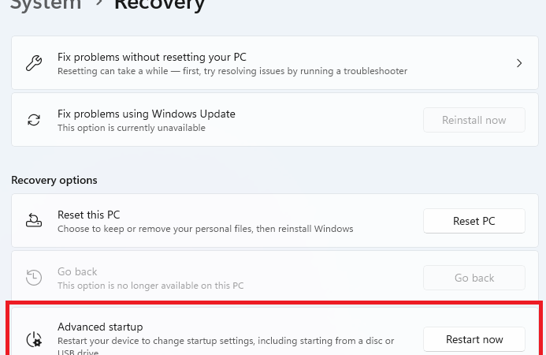
Task: Select the Advanced startup row title
Action: (100, 327)
